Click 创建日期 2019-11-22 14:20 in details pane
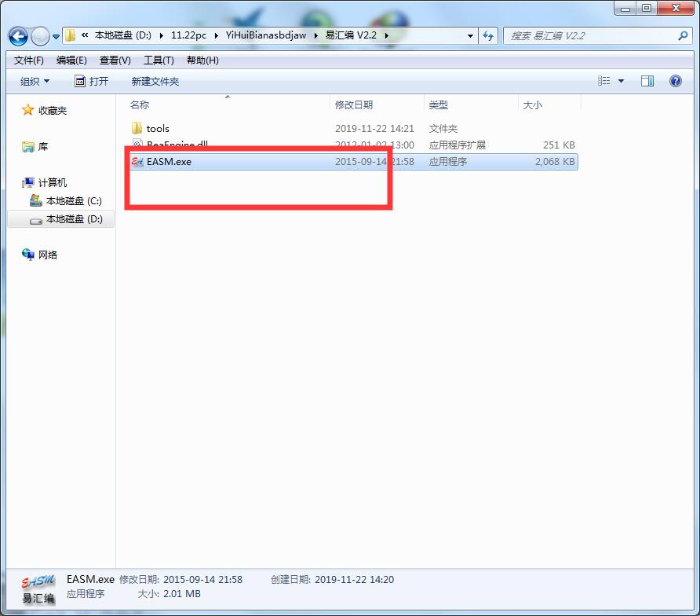Screen dimensions: 700x616 click(332, 580)
